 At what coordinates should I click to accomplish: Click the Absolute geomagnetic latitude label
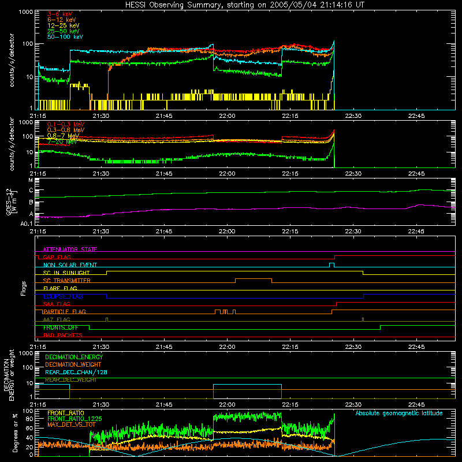click(399, 413)
